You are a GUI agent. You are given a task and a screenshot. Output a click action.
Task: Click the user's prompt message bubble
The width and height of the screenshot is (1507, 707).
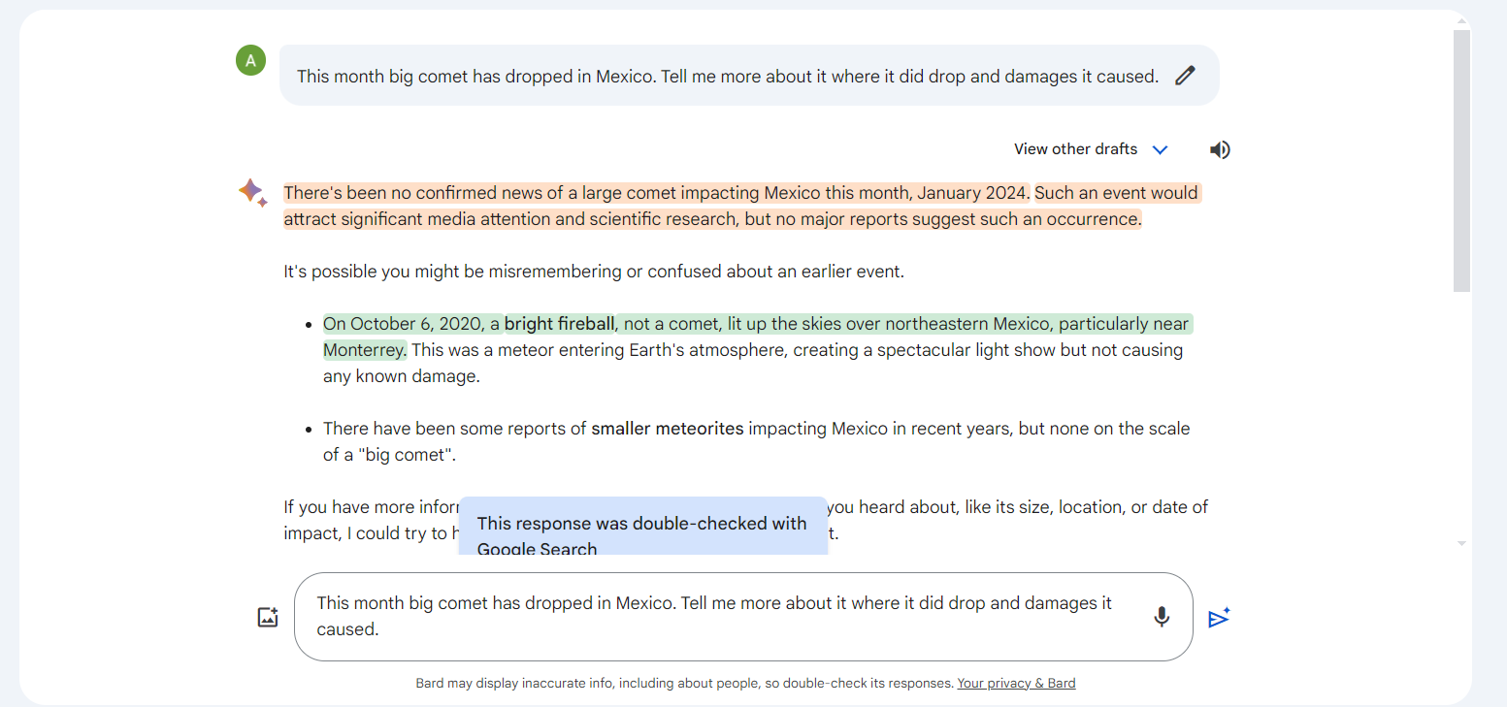click(728, 76)
